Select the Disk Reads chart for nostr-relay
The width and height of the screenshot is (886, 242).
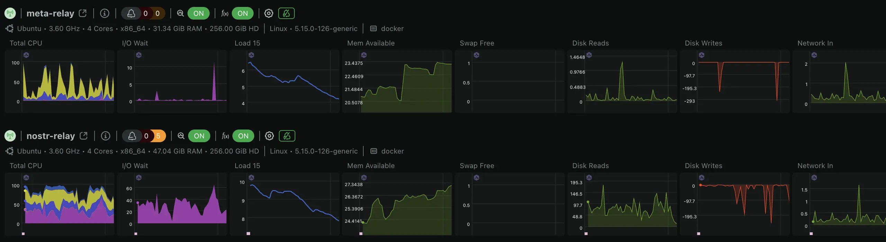(x=622, y=204)
